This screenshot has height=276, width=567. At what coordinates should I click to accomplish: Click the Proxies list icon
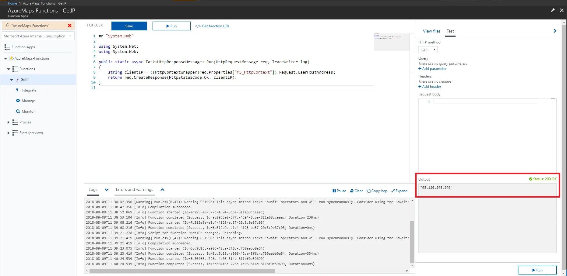15,122
